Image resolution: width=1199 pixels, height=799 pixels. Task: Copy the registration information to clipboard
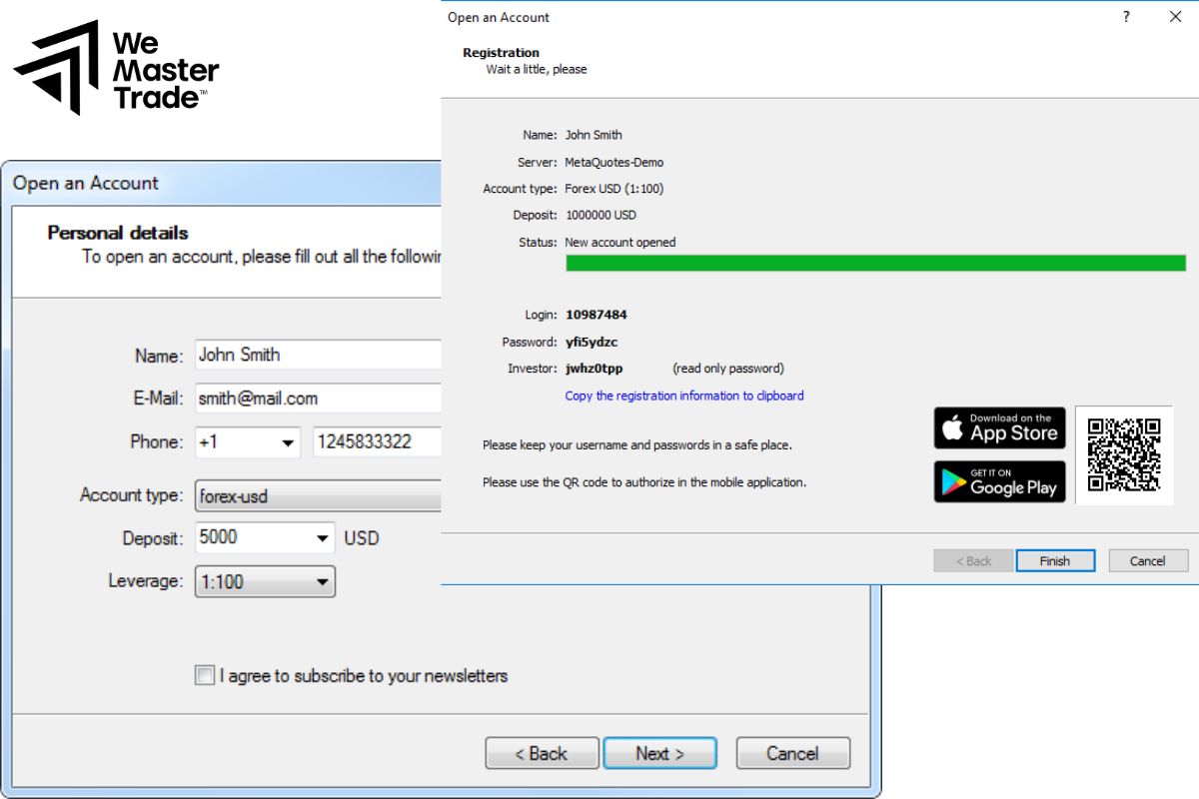click(x=684, y=396)
